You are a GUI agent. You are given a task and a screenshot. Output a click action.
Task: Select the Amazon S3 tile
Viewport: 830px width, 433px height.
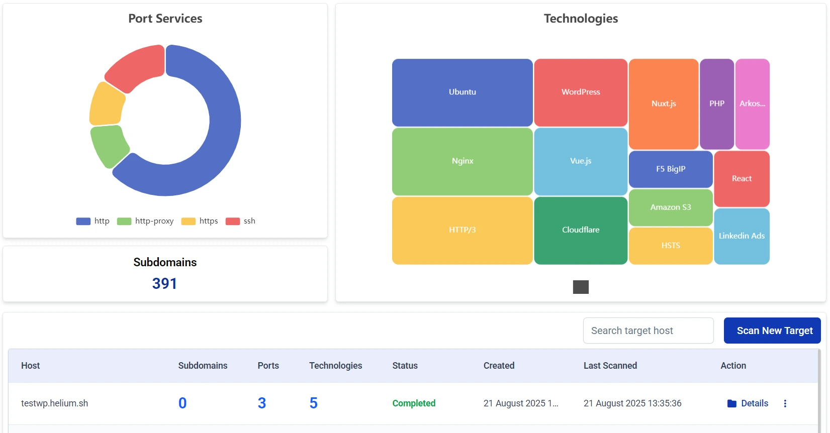671,207
